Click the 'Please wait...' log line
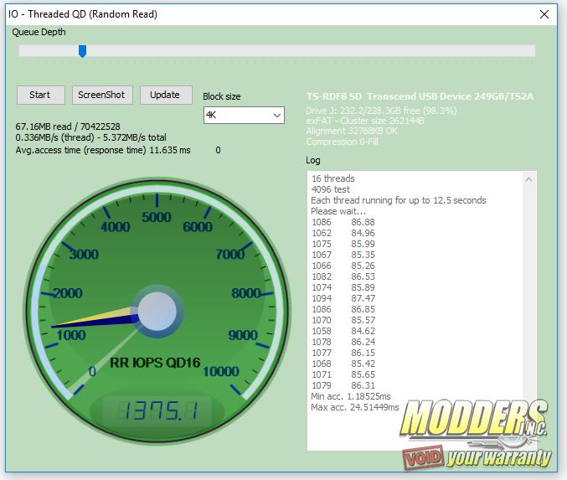The width and height of the screenshot is (567, 480). pos(338,211)
